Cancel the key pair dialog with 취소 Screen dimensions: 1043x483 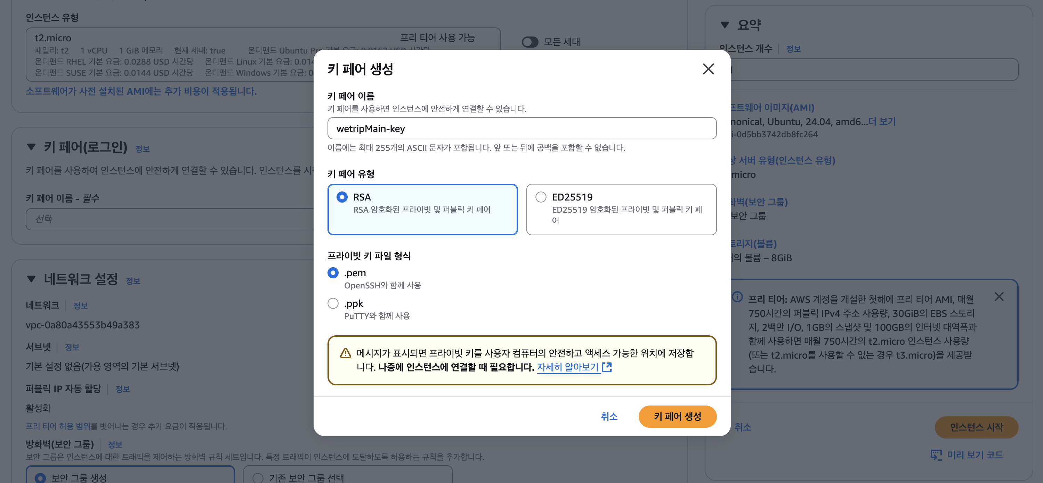[609, 416]
